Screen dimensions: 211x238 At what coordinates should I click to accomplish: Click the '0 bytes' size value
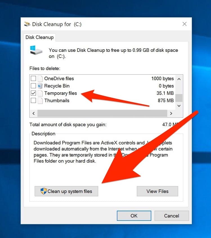(x=166, y=86)
